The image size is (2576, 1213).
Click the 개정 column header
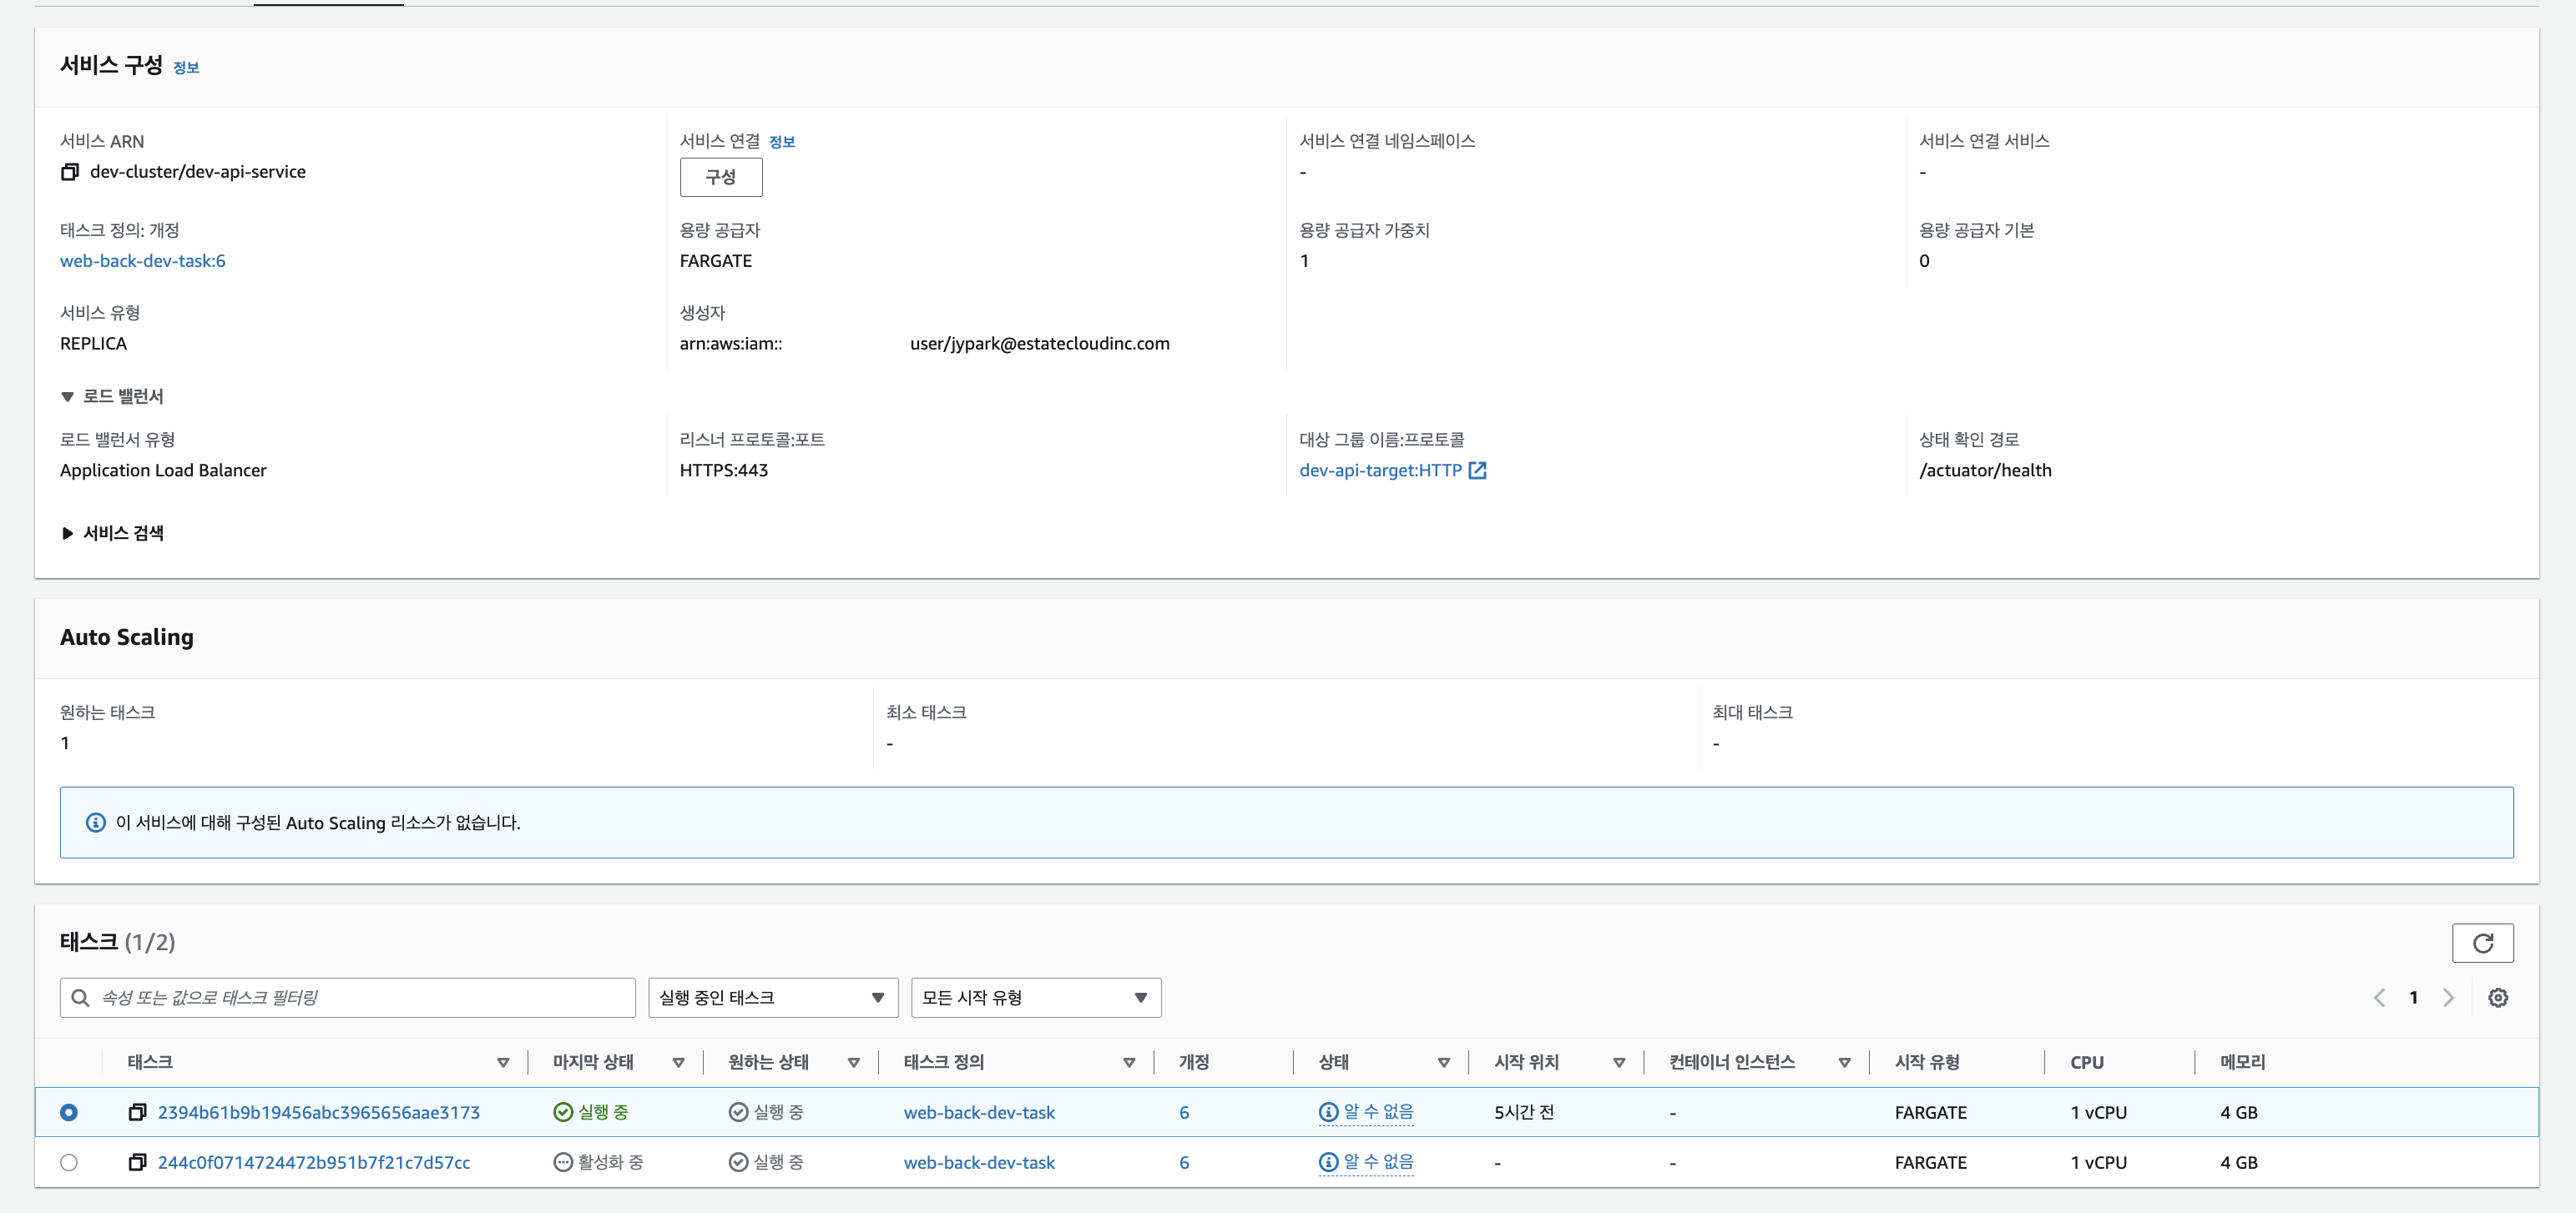point(1194,1062)
